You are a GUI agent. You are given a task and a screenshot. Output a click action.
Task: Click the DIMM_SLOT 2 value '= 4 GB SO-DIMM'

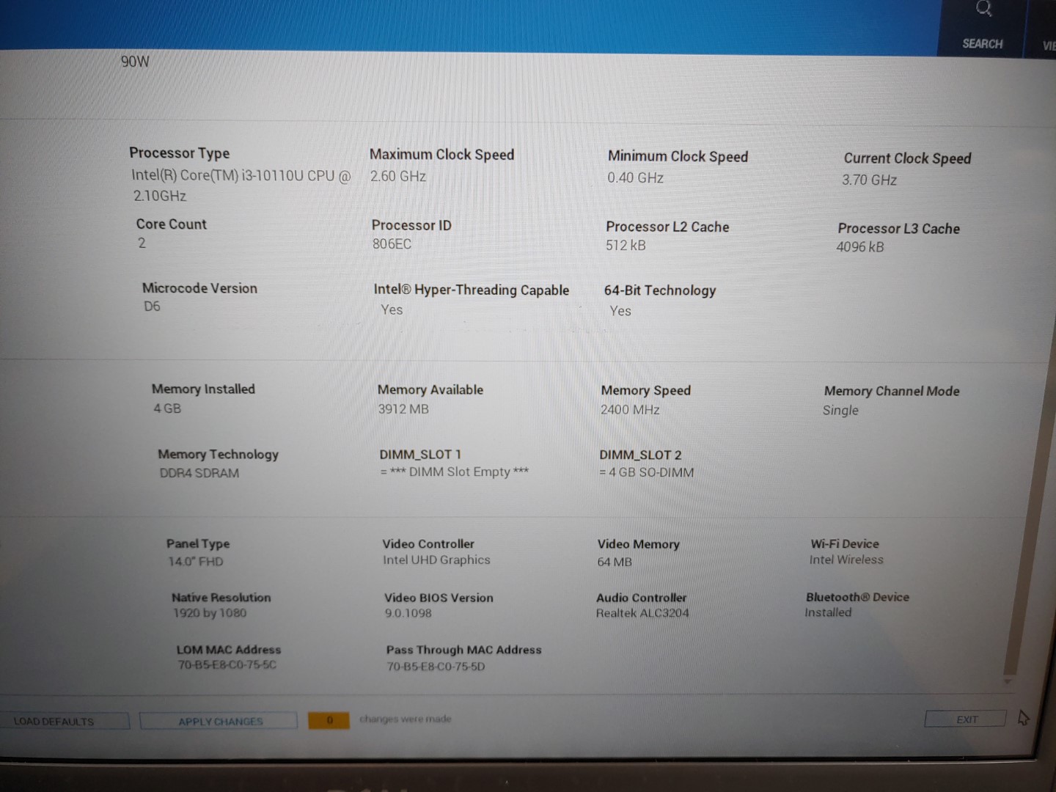646,472
